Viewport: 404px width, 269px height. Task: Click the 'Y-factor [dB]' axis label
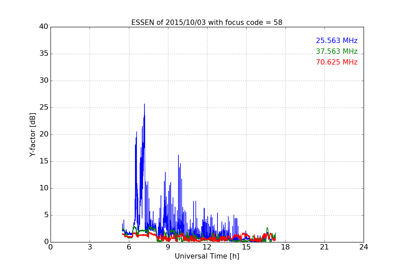[33, 134]
